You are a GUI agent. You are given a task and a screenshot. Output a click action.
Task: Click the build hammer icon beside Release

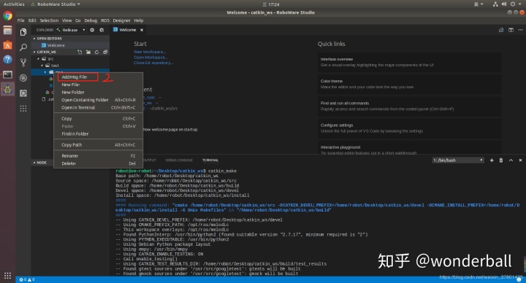point(58,30)
